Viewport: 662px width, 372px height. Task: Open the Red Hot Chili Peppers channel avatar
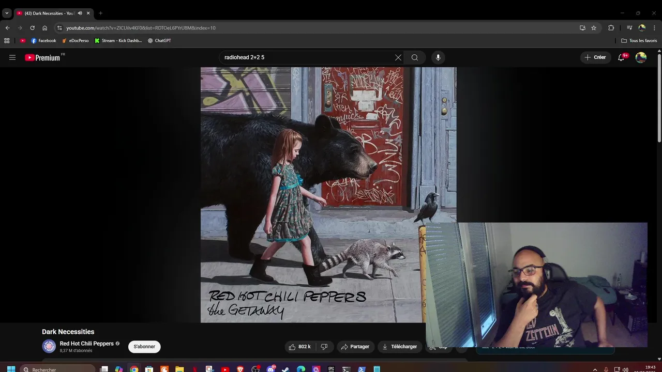(x=49, y=347)
